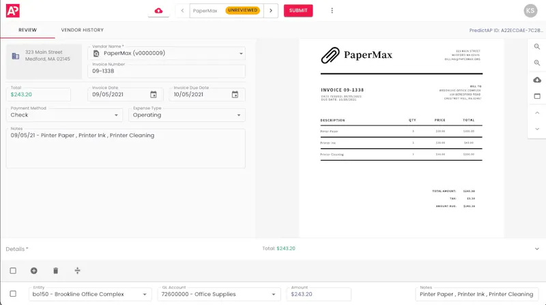Switch to the Vendor History tab
The height and width of the screenshot is (305, 546).
point(82,30)
